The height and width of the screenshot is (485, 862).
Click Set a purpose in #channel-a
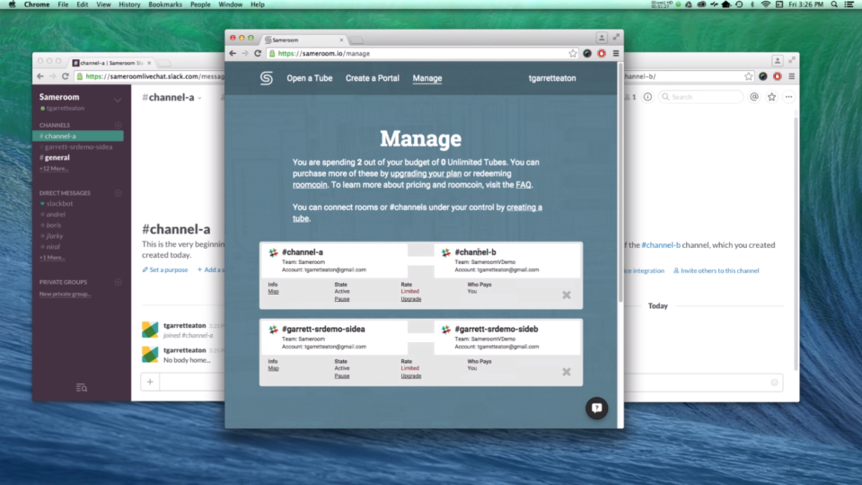click(165, 270)
